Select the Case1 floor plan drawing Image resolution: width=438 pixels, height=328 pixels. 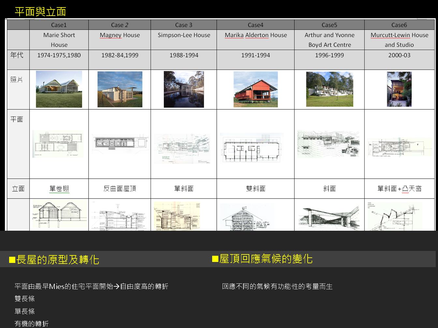58,144
